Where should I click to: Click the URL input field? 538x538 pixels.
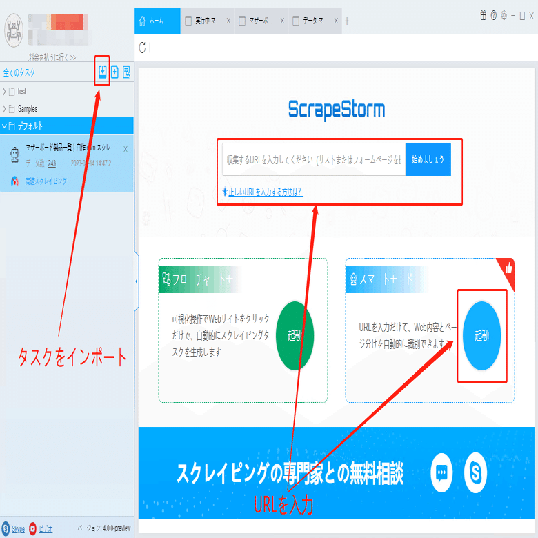tap(314, 159)
